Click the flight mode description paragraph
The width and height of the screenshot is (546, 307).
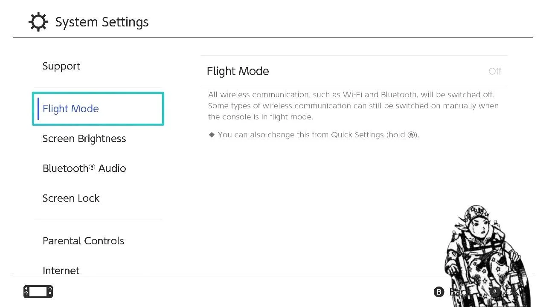pyautogui.click(x=353, y=106)
